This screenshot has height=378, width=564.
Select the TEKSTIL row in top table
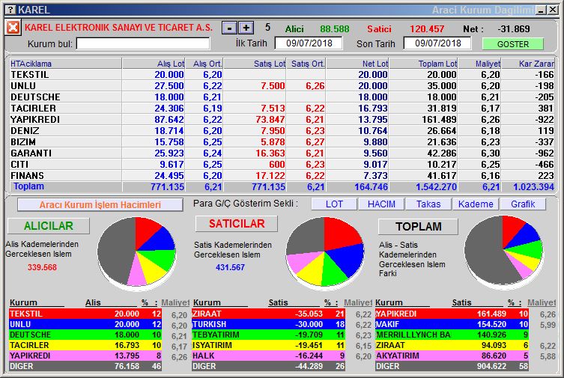click(282, 74)
